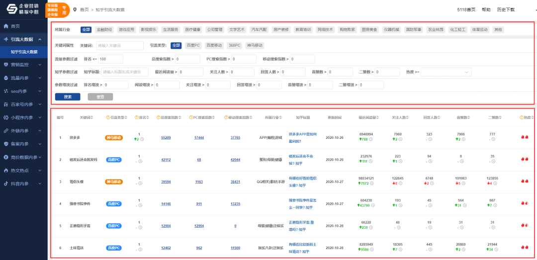The width and height of the screenshot is (537, 260).
Task: Click the gray 重置 button
Action: [100, 97]
